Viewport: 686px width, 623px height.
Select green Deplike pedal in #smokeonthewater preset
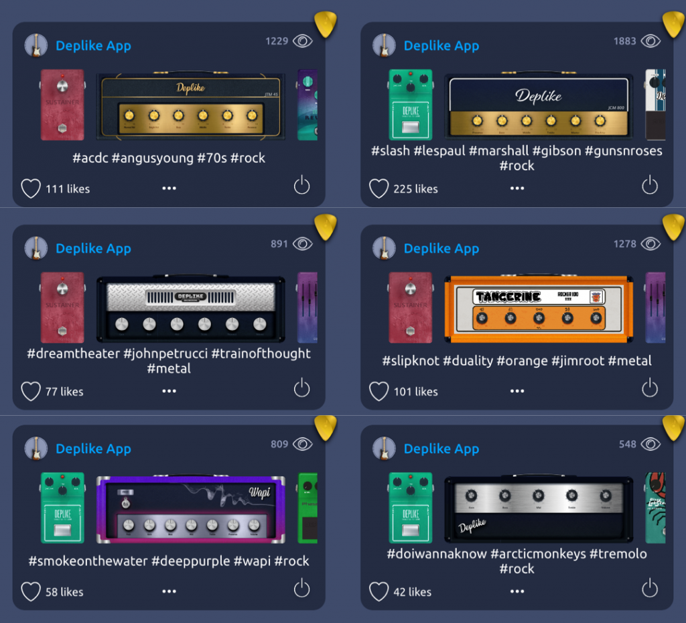click(62, 508)
